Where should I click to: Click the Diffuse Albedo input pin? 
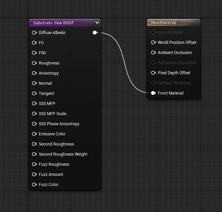[34, 33]
